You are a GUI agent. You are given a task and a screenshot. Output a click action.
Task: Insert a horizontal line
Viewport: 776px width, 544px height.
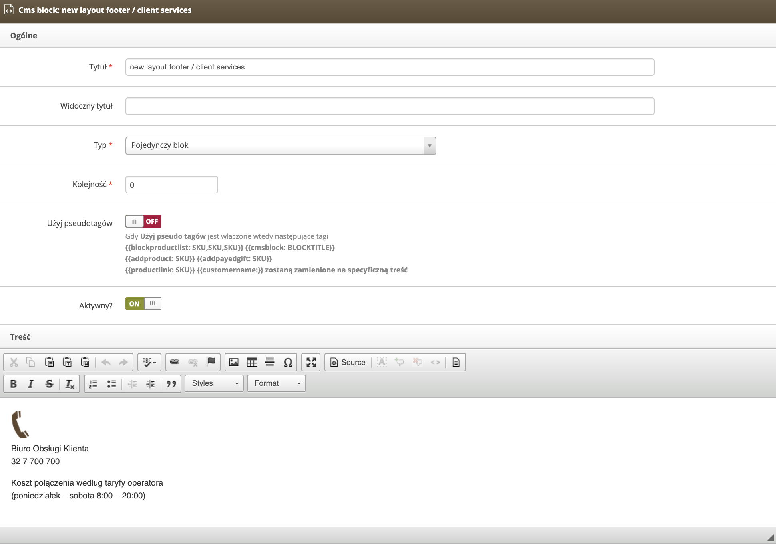270,362
